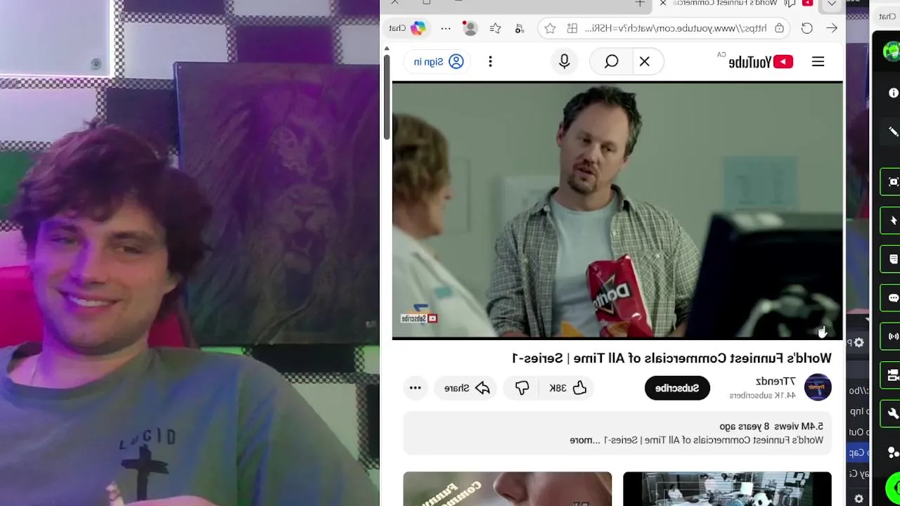This screenshot has width=900, height=506.
Task: Open the 7Trendz channel name link
Action: [x=776, y=381]
